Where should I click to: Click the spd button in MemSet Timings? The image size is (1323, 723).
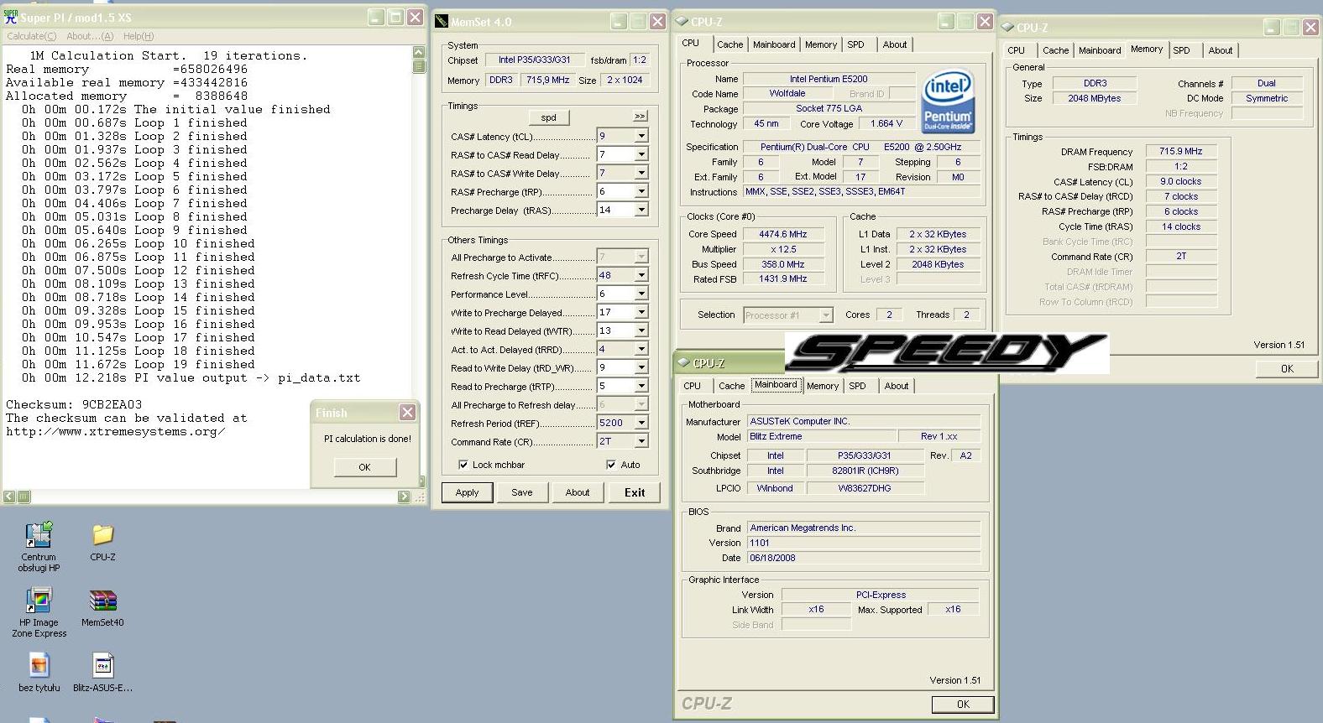click(549, 117)
